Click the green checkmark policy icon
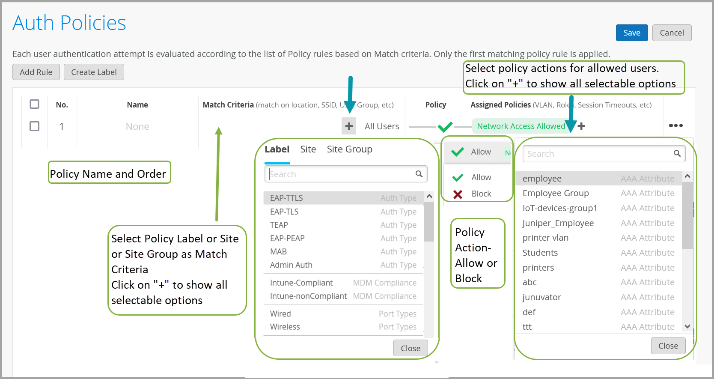 (x=445, y=126)
